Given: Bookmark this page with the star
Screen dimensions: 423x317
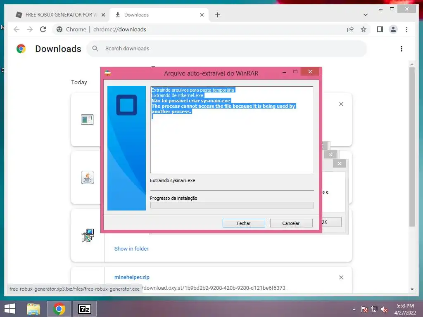Looking at the screenshot, I should 364,29.
